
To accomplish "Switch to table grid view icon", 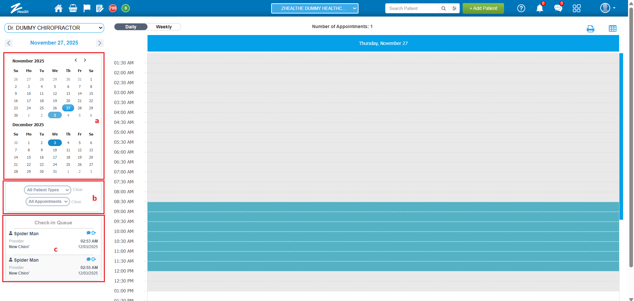I will click(x=613, y=29).
